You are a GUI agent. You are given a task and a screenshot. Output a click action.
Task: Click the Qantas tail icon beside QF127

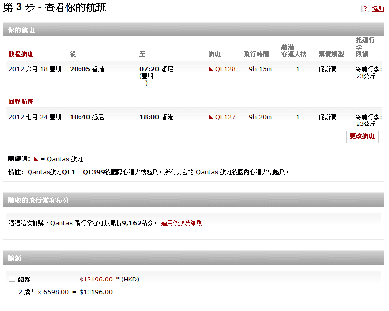tap(211, 117)
